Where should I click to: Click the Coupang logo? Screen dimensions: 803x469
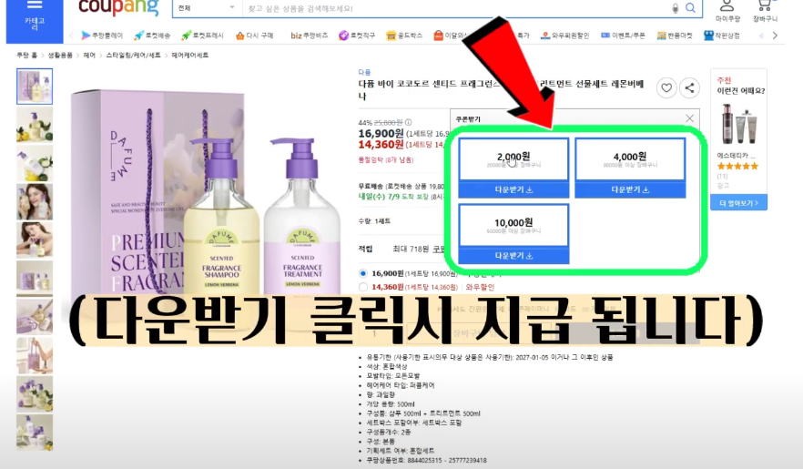(118, 7)
